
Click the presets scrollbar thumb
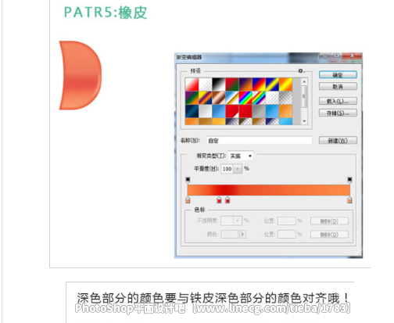tap(304, 96)
